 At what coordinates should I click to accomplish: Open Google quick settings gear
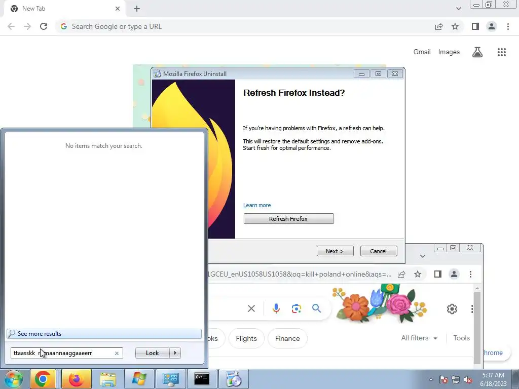point(452,309)
